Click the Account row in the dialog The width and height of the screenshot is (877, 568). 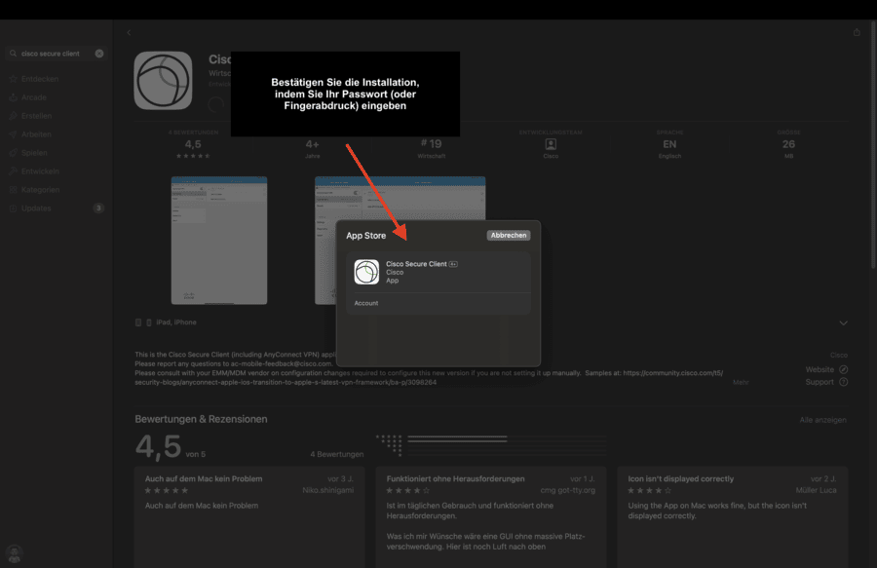click(x=438, y=303)
